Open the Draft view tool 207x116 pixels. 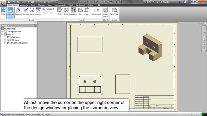60,12
